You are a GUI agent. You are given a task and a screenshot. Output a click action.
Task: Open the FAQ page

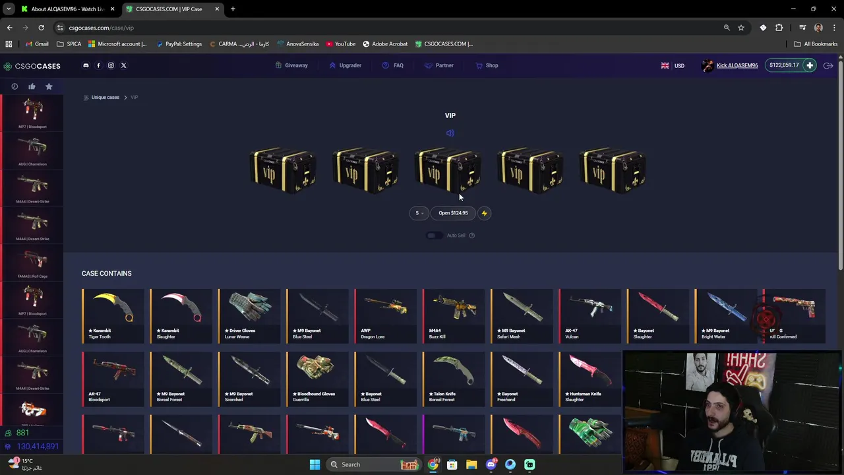point(393,65)
